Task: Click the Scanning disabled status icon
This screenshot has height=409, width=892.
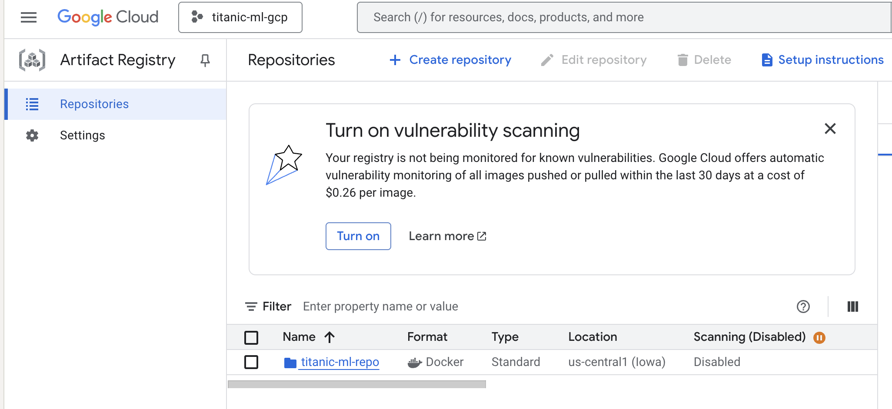Action: tap(819, 337)
